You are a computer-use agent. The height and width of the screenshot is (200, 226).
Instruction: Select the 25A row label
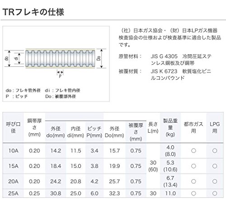click(x=13, y=193)
